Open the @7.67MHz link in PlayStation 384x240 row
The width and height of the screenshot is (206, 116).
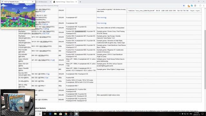(43, 37)
